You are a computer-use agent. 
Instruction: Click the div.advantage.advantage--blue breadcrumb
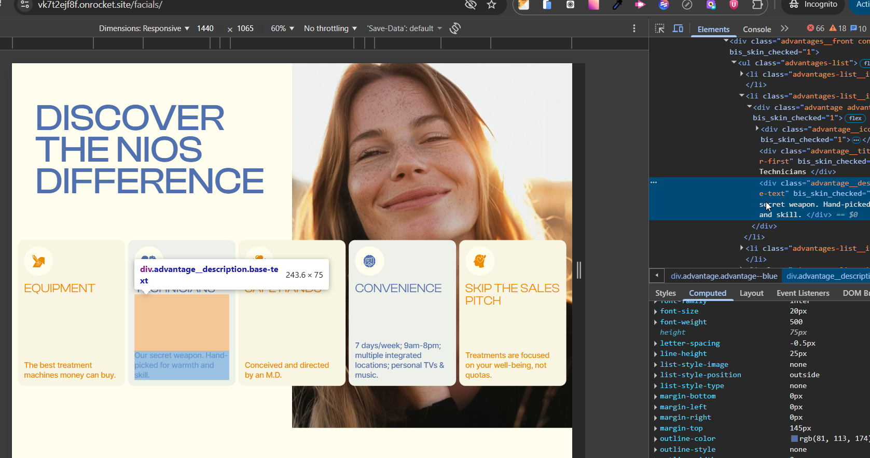724,276
